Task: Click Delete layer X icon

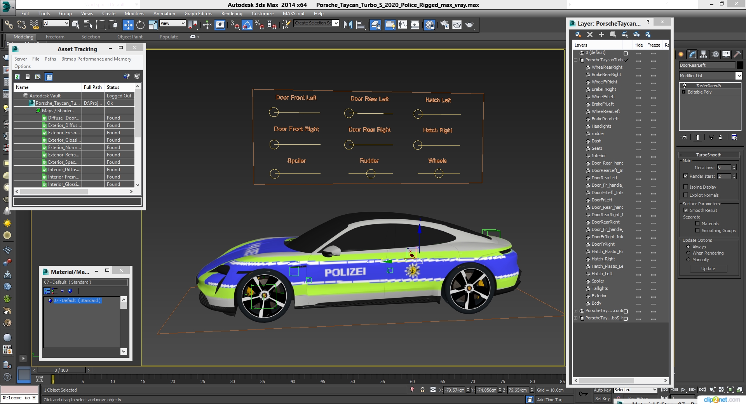Action: pos(589,35)
